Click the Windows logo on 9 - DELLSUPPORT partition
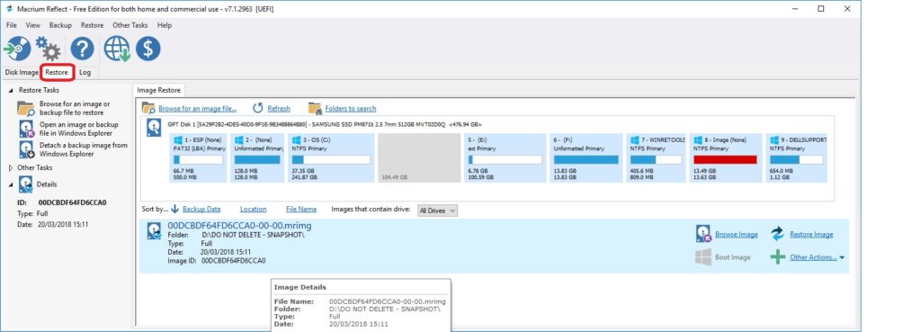Viewport: 921px width, 332px height. [x=774, y=140]
